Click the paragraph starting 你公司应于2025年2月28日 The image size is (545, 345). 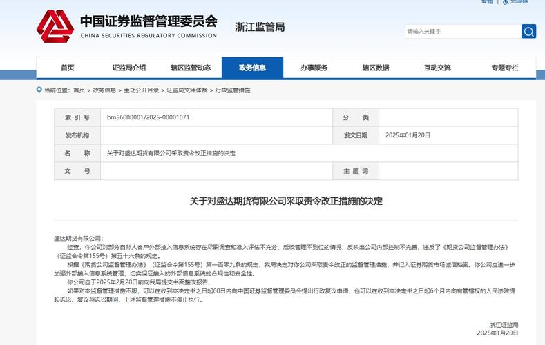pyautogui.click(x=139, y=282)
